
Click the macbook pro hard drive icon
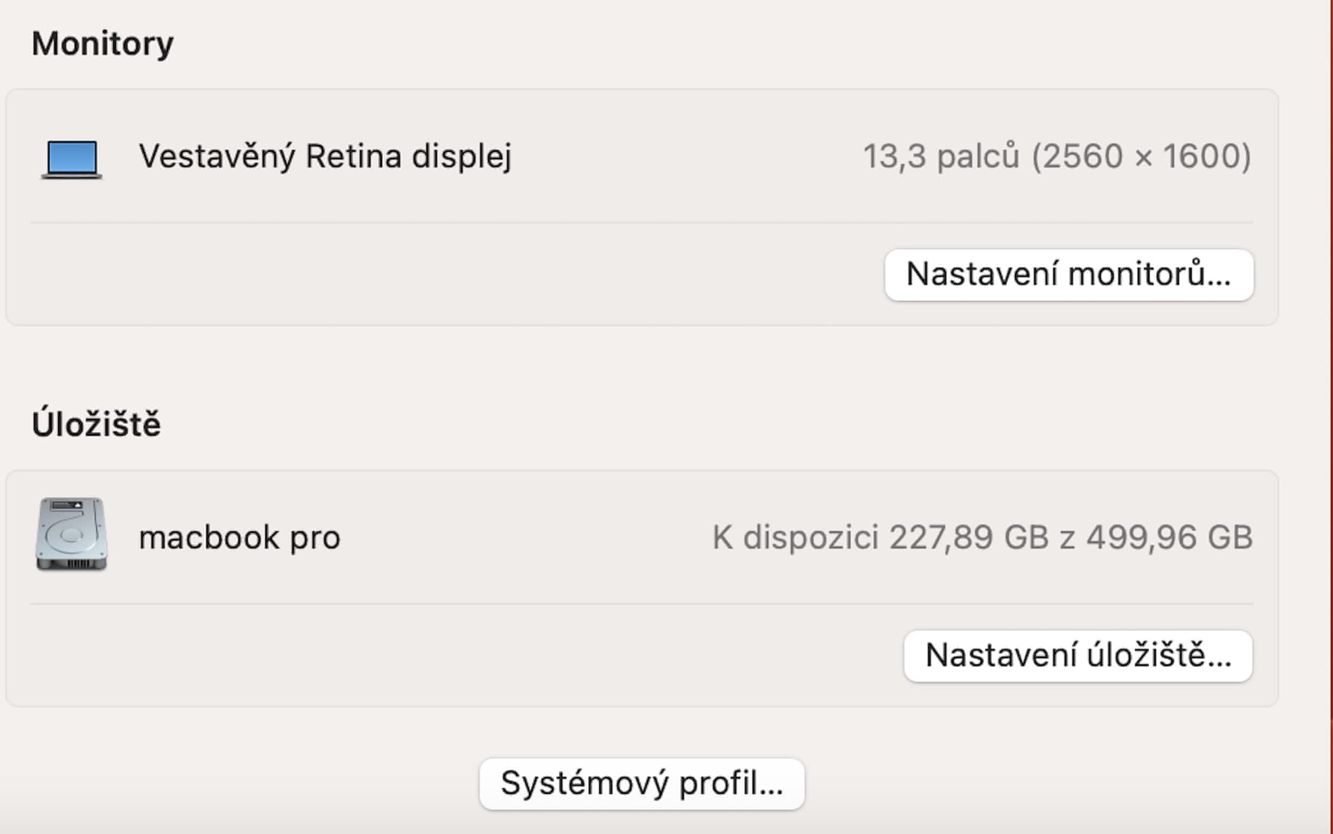pos(71,534)
